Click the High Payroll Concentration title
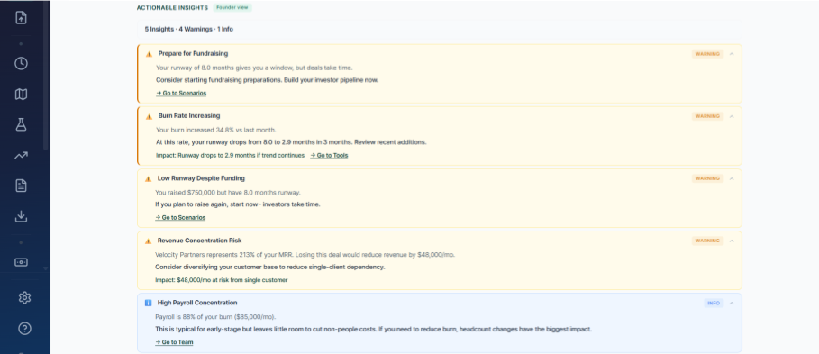 click(x=197, y=303)
